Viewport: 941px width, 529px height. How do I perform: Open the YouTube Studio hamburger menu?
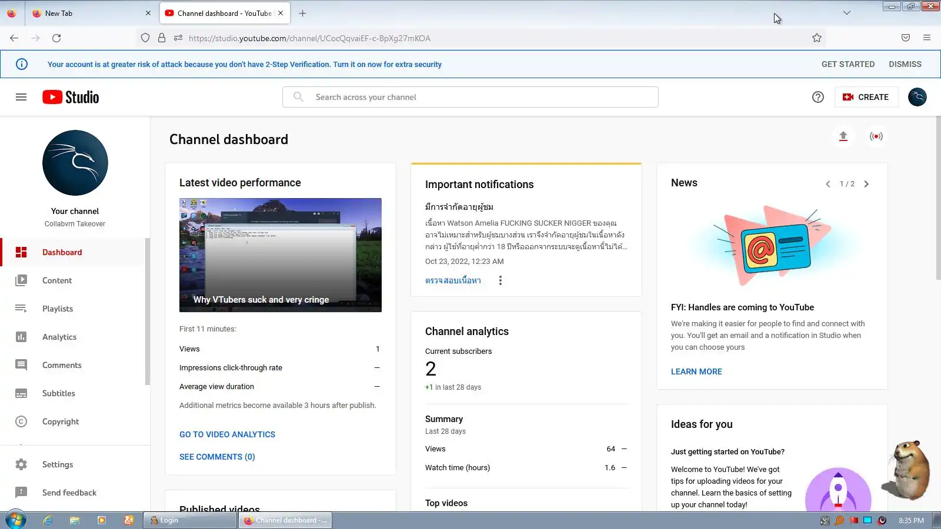(x=21, y=97)
